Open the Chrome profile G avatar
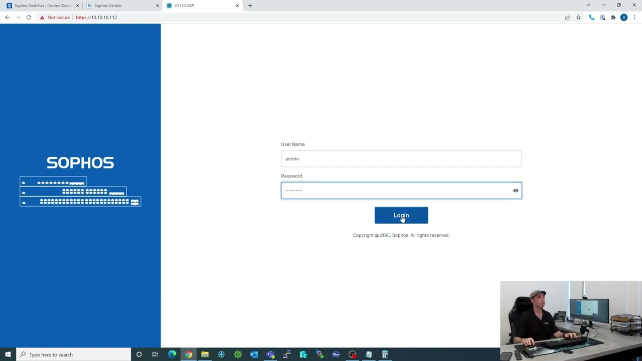This screenshot has height=361, width=642. (624, 18)
